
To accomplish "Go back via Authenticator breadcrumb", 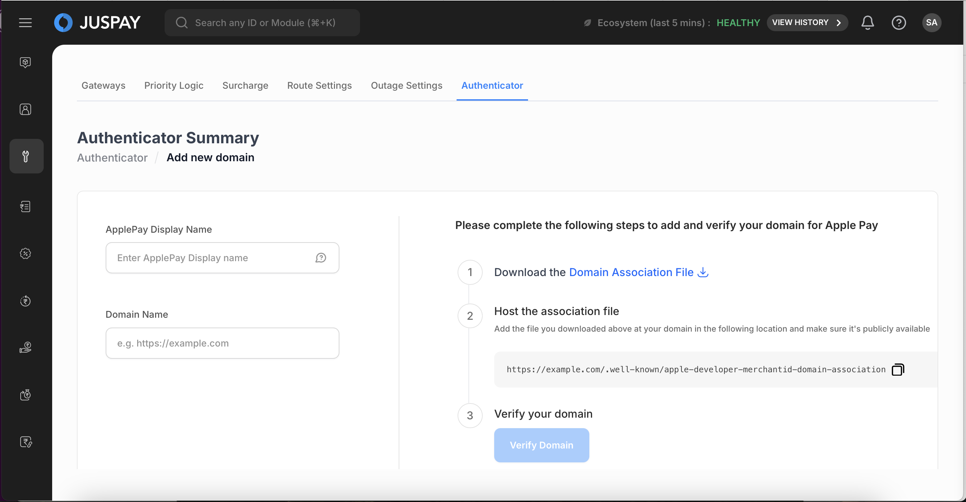I will coord(112,158).
